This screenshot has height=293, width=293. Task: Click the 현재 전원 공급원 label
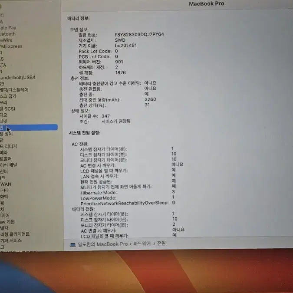[x=96, y=181]
